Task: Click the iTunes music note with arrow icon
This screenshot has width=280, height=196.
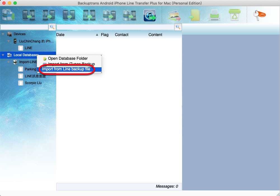Action: 150,15
